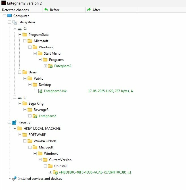Image resolution: width=186 pixels, height=190 pixels.
Task: Click the green After arrow icon
Action: [x=89, y=10]
